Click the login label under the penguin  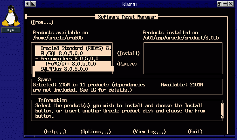tap(10, 30)
